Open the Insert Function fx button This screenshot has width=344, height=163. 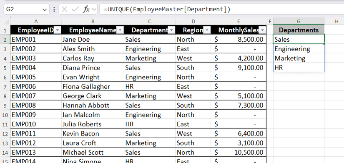(x=86, y=9)
